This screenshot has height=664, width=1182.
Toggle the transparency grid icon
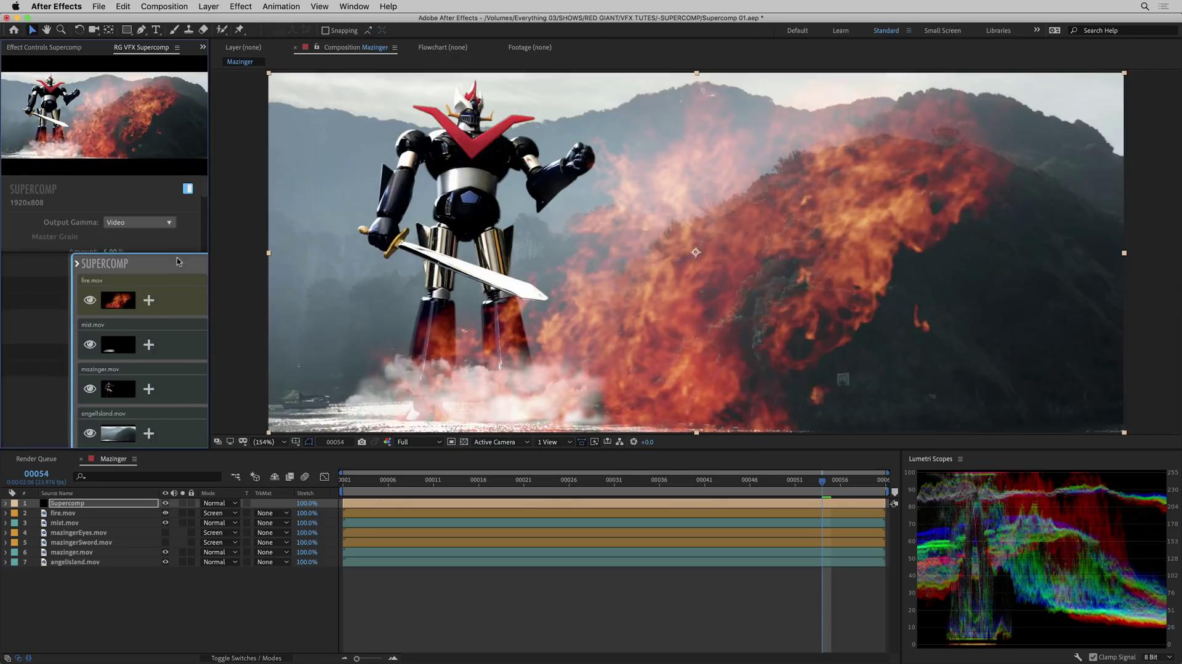464,442
